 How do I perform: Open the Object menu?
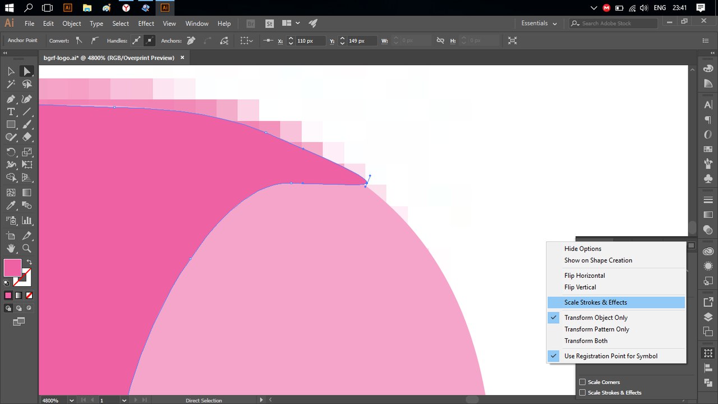tap(72, 24)
